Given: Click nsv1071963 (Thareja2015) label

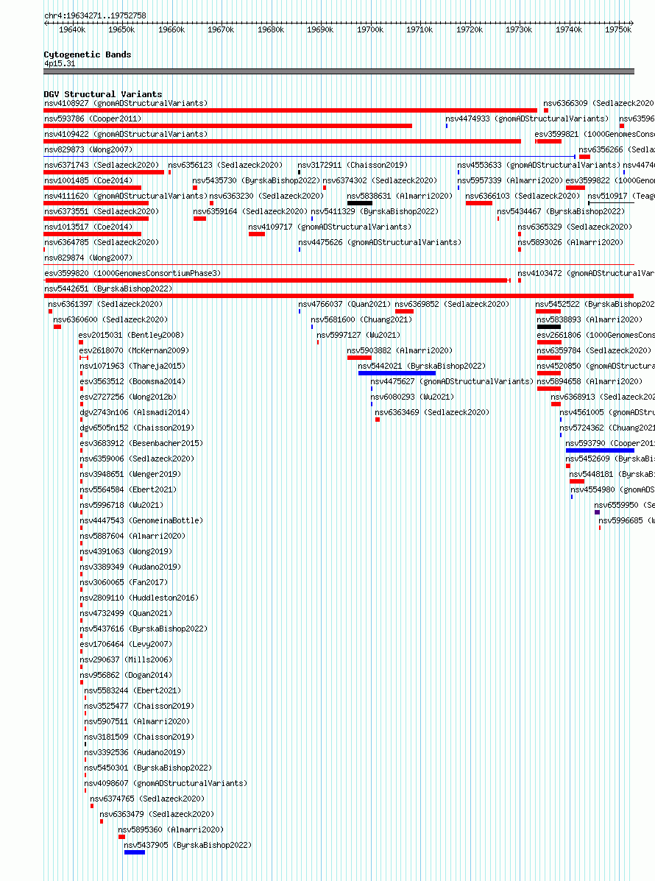Looking at the screenshot, I should pos(132,367).
